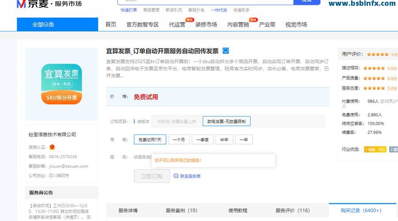Click the 立即订购 button
Screen dimensions: 398x221
point(152,176)
